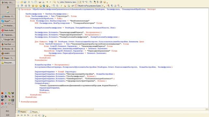The width and height of the screenshot is (209, 117).
Task: Switch to the Модуль tab
Action: pyautogui.click(x=34, y=112)
